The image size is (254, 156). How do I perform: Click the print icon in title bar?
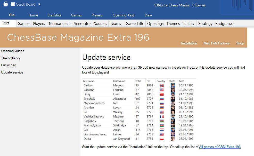point(6,4)
